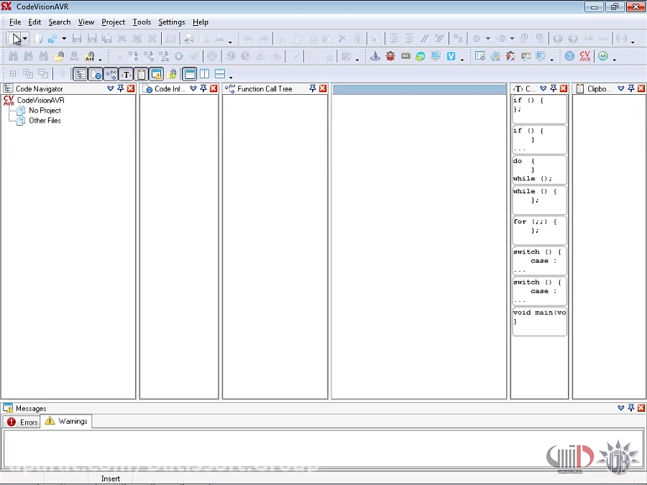Click the chip programmer icon
The image size is (647, 485).
click(405, 56)
